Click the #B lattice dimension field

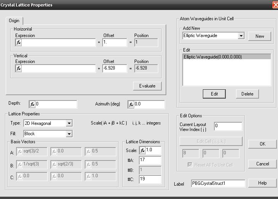150,170
